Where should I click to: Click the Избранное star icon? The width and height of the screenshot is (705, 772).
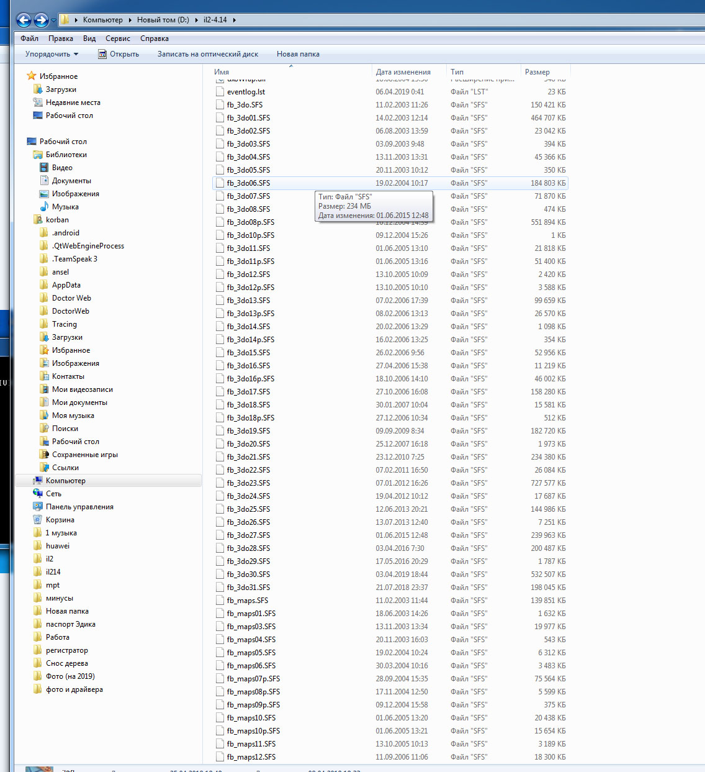pos(32,76)
